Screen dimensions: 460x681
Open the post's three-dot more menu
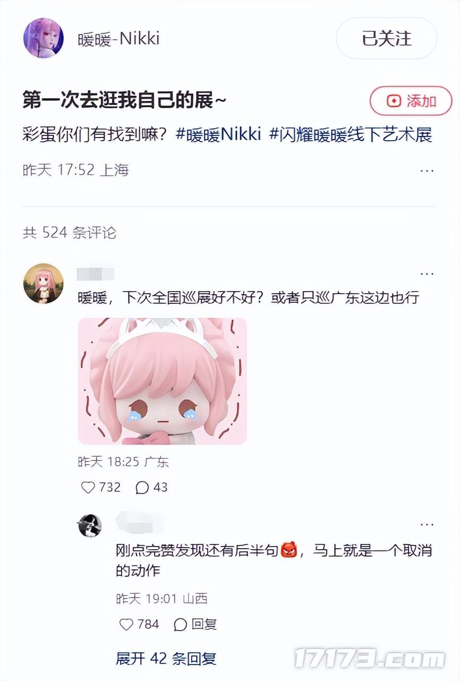tap(427, 171)
